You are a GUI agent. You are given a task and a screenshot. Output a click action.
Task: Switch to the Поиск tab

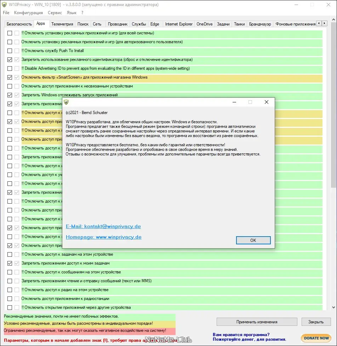pyautogui.click(x=83, y=24)
